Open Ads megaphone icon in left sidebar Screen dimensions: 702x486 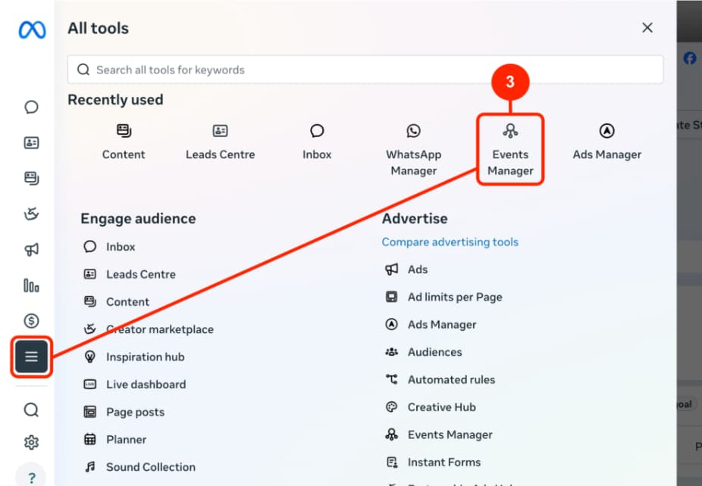(x=31, y=250)
